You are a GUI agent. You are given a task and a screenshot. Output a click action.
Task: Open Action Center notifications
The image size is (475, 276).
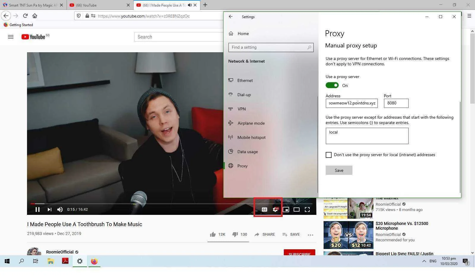click(x=466, y=261)
